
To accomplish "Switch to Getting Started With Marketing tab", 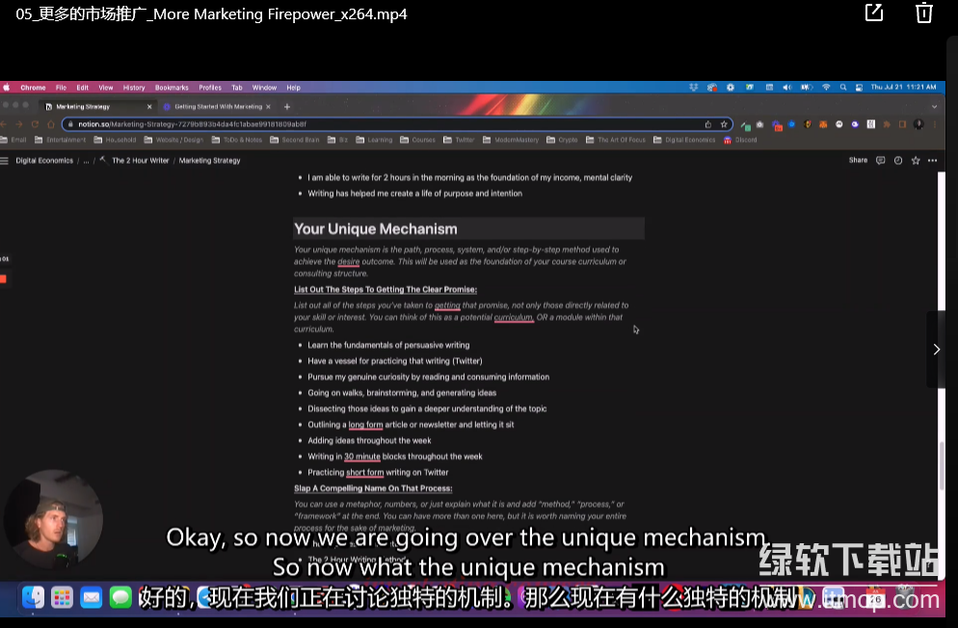I will [x=217, y=107].
